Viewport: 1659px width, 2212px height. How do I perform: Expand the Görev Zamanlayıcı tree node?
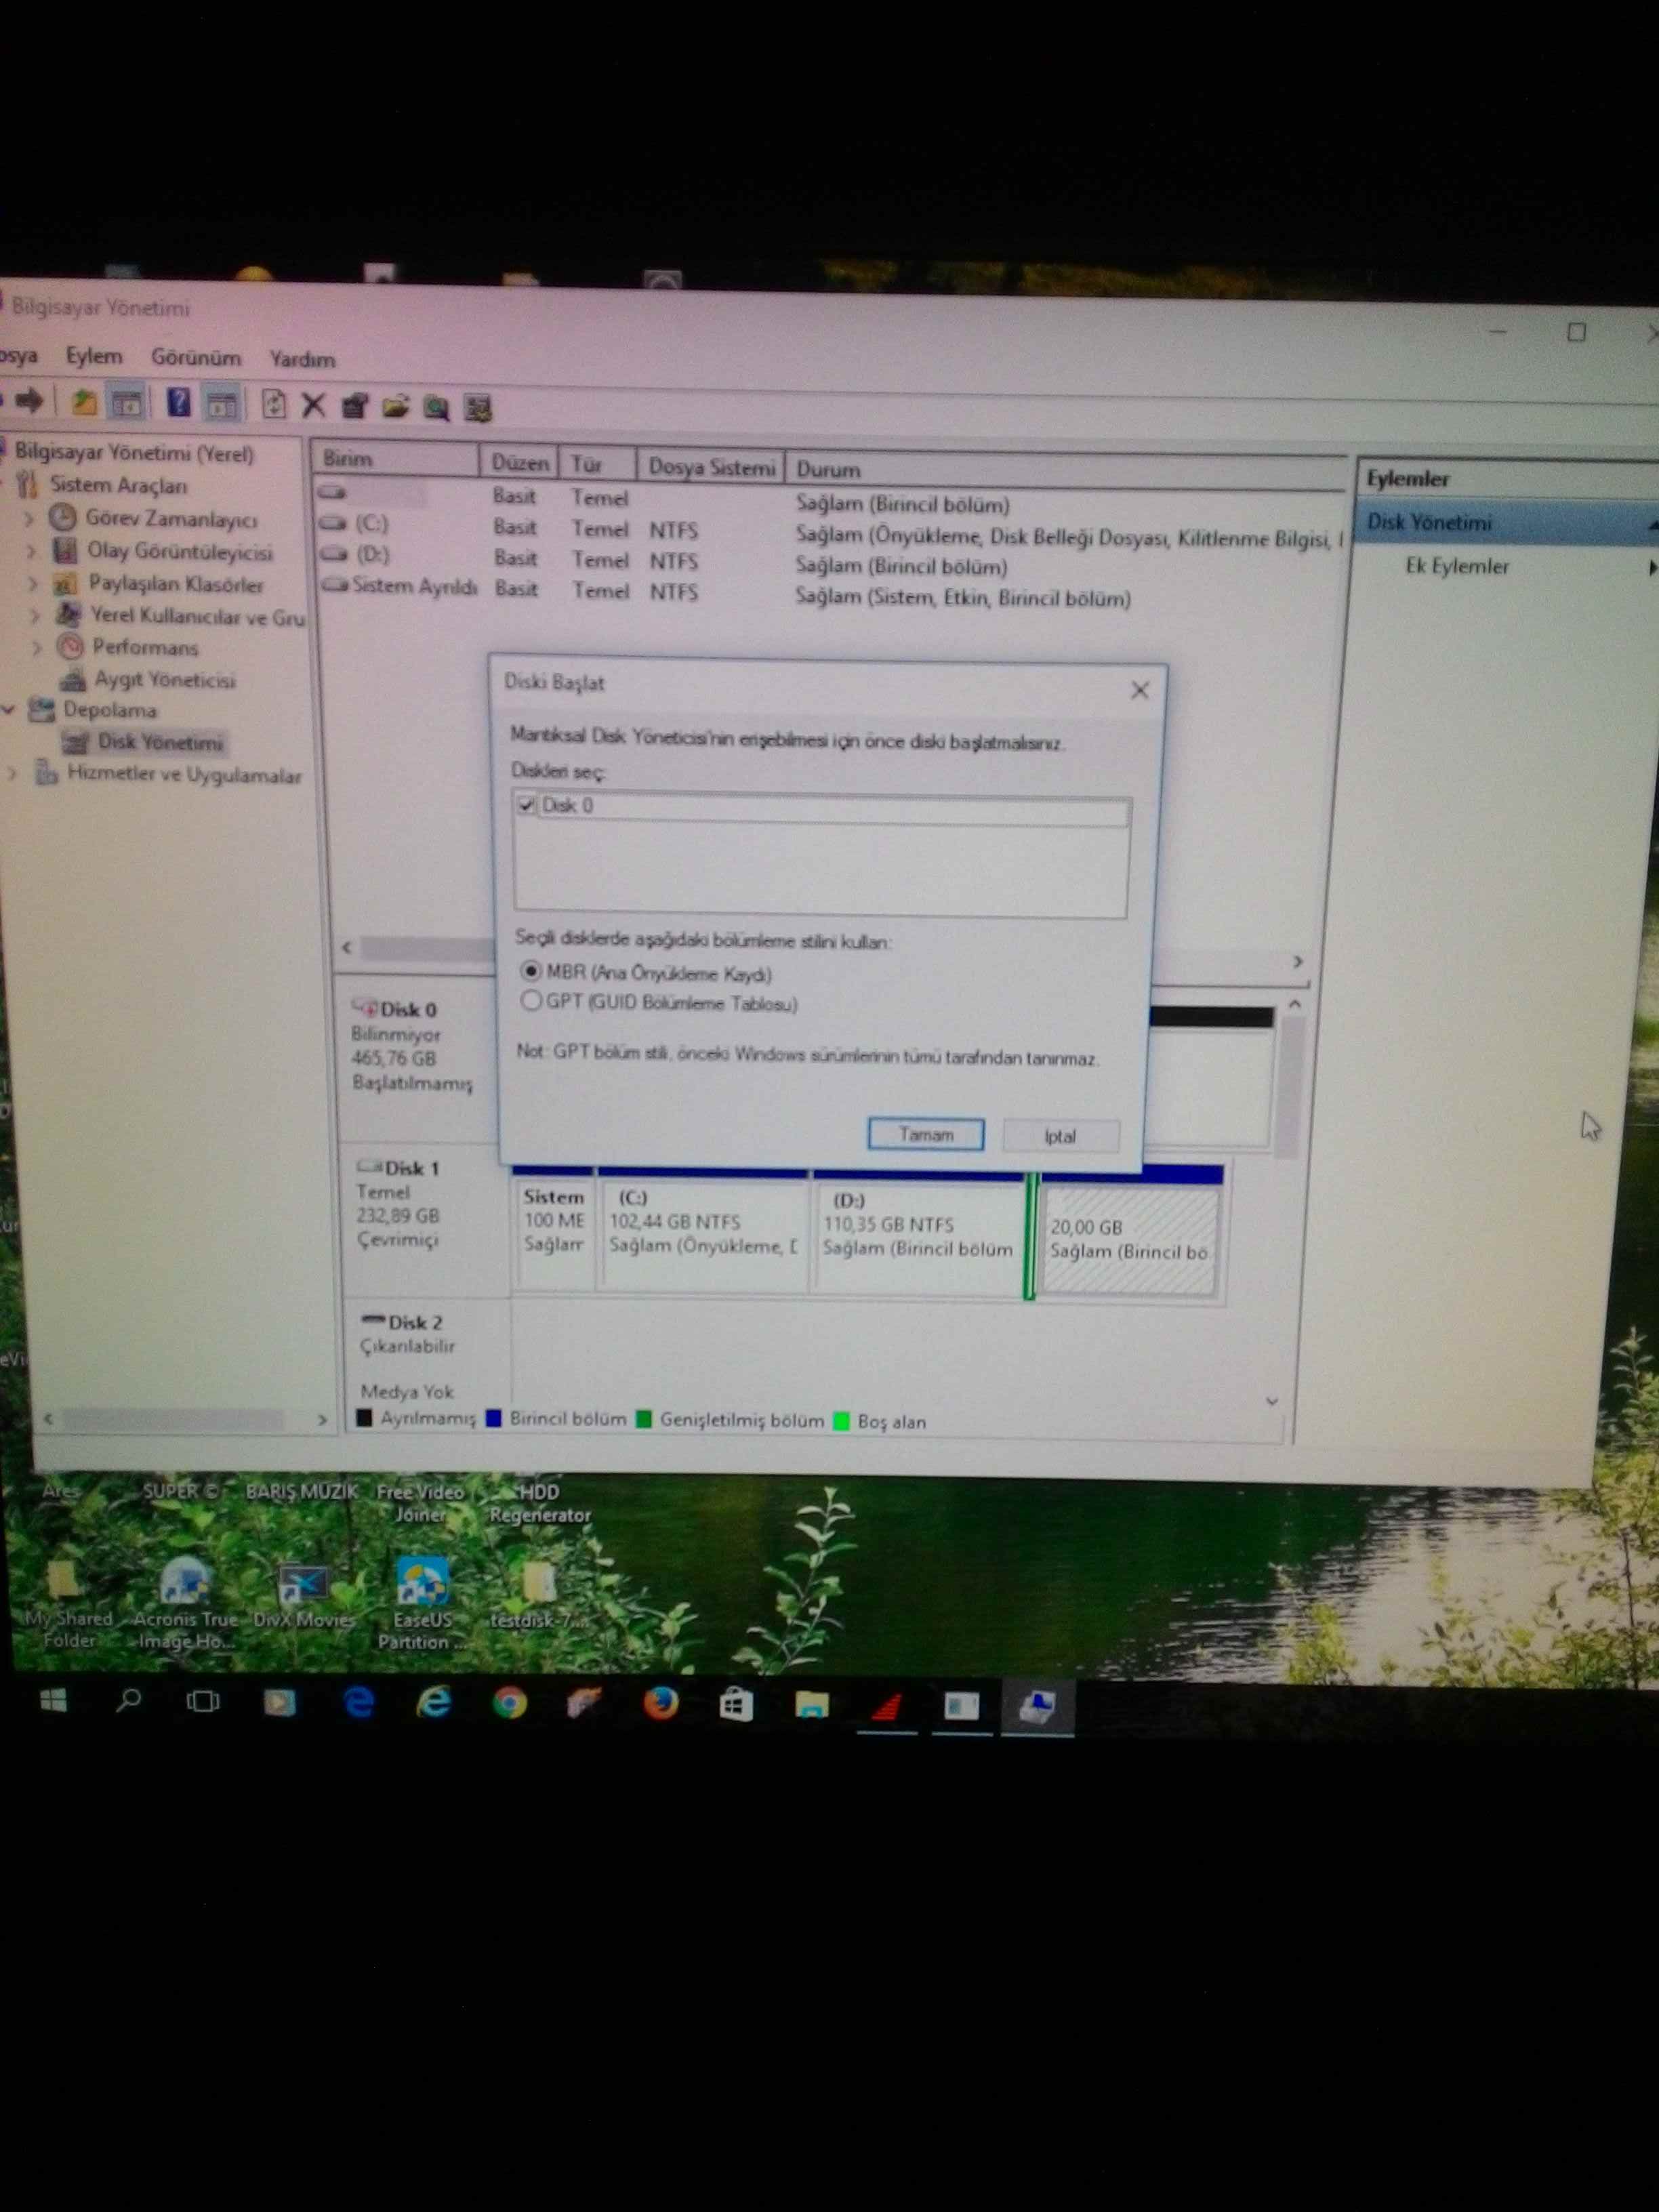tap(29, 519)
